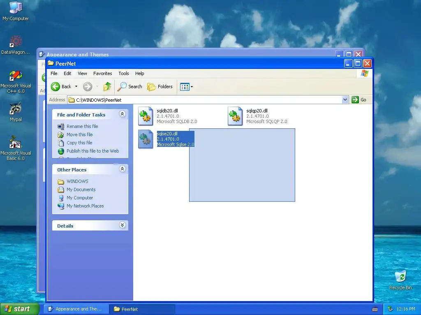Click the Back arrow button

61,87
